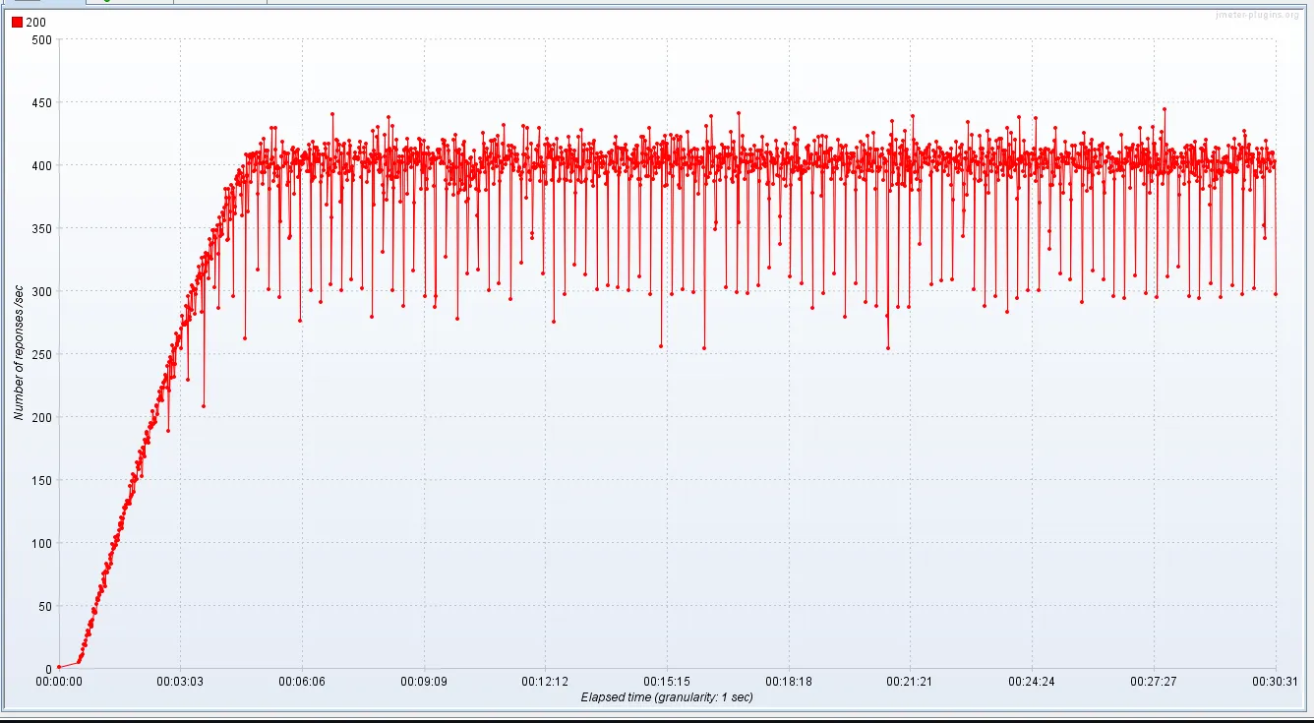Click the y-axis tick label "450"
Screen dimensions: 1314x723
pyautogui.click(x=41, y=102)
